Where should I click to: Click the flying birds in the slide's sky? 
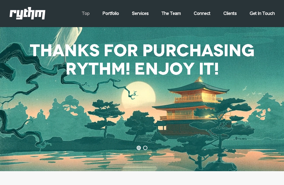click(250, 91)
